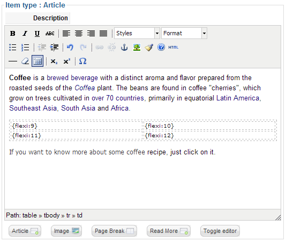Apply strikethrough formatting
The width and height of the screenshot is (286, 242).
50,34
